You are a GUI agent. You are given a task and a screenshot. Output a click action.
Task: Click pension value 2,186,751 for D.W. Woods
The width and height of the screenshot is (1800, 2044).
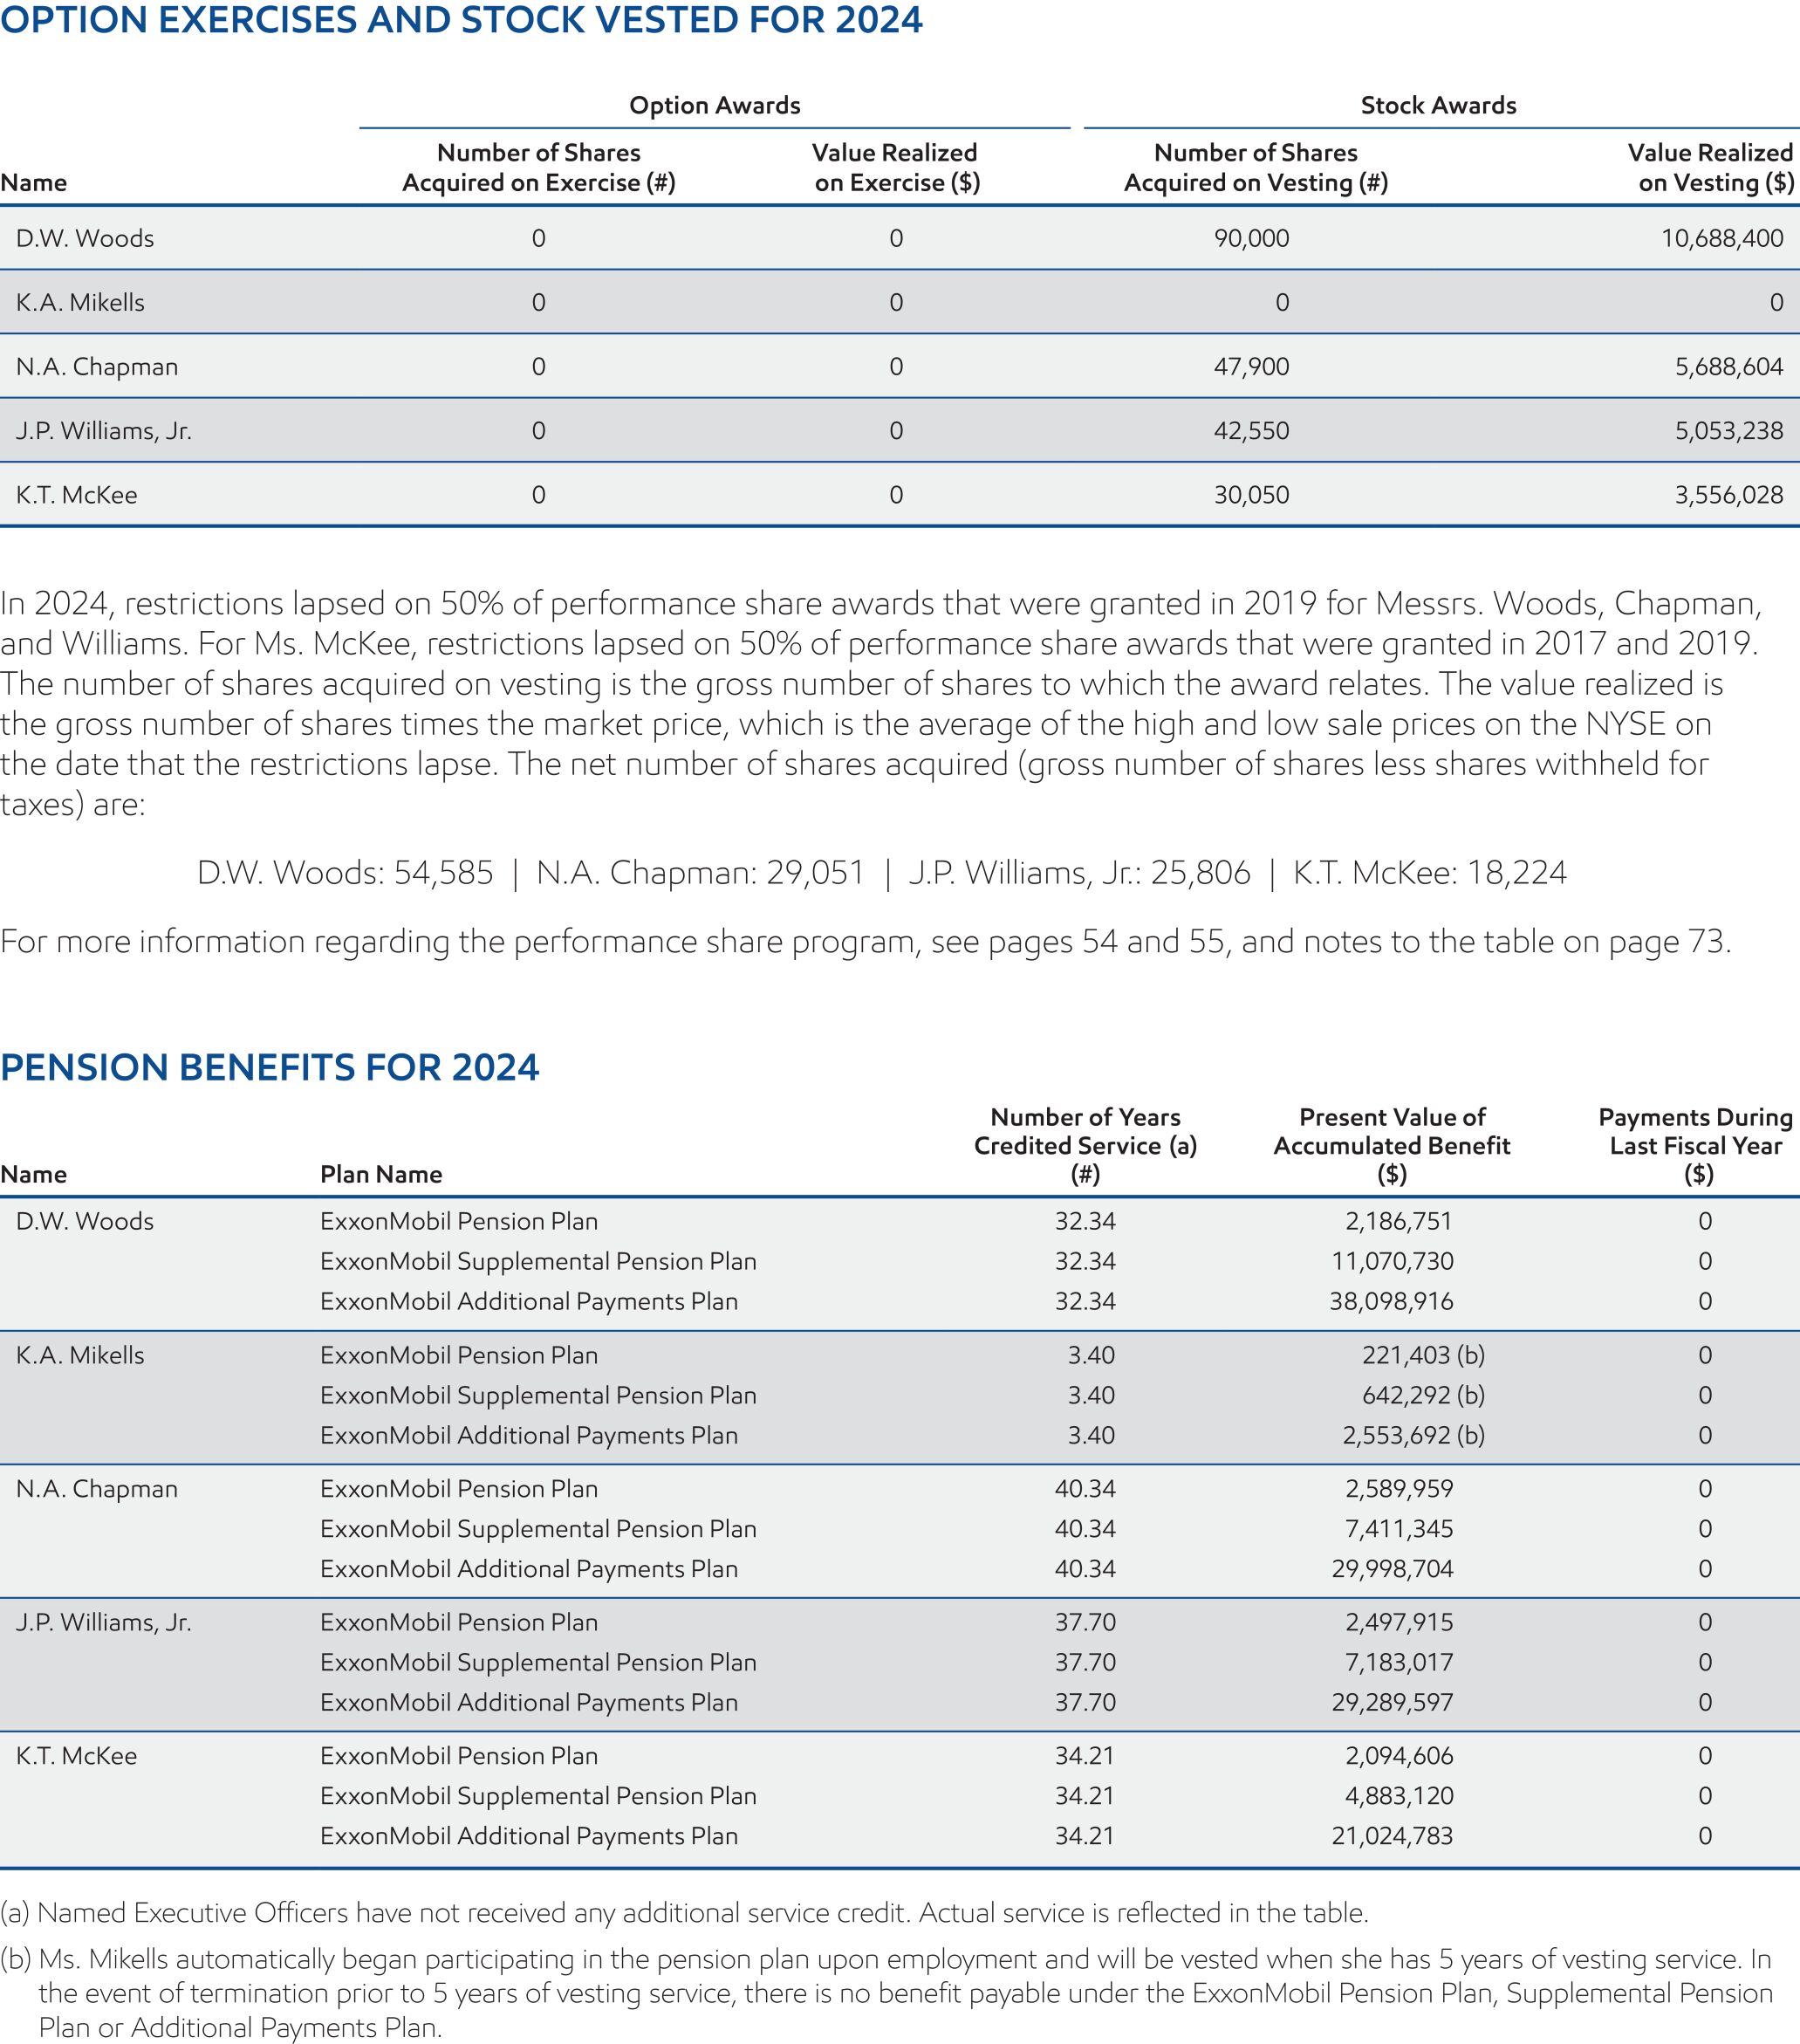pyautogui.click(x=1399, y=1221)
